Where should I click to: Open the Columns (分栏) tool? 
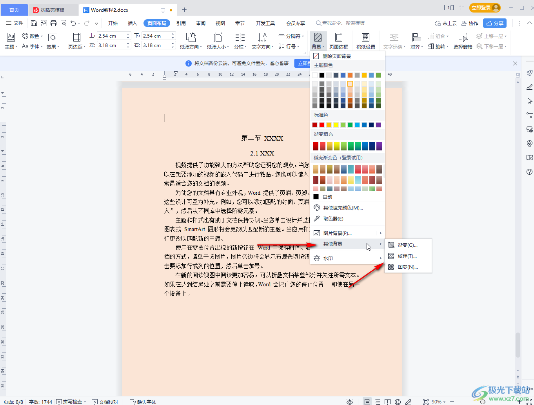240,41
